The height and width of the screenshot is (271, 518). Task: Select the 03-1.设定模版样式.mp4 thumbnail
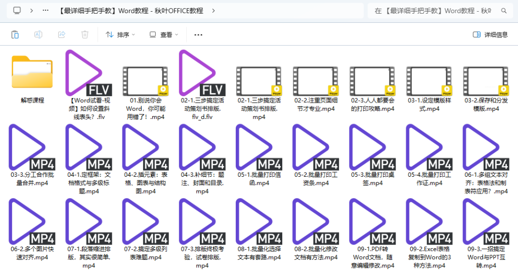(x=429, y=81)
